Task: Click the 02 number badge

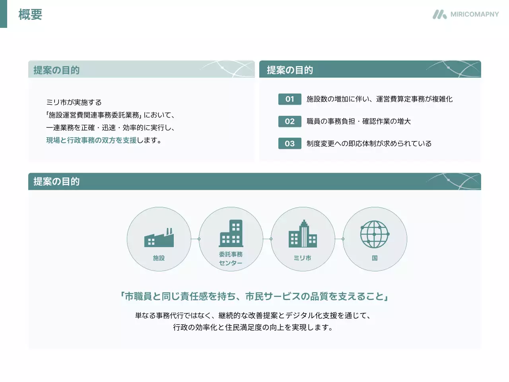Action: coord(289,121)
